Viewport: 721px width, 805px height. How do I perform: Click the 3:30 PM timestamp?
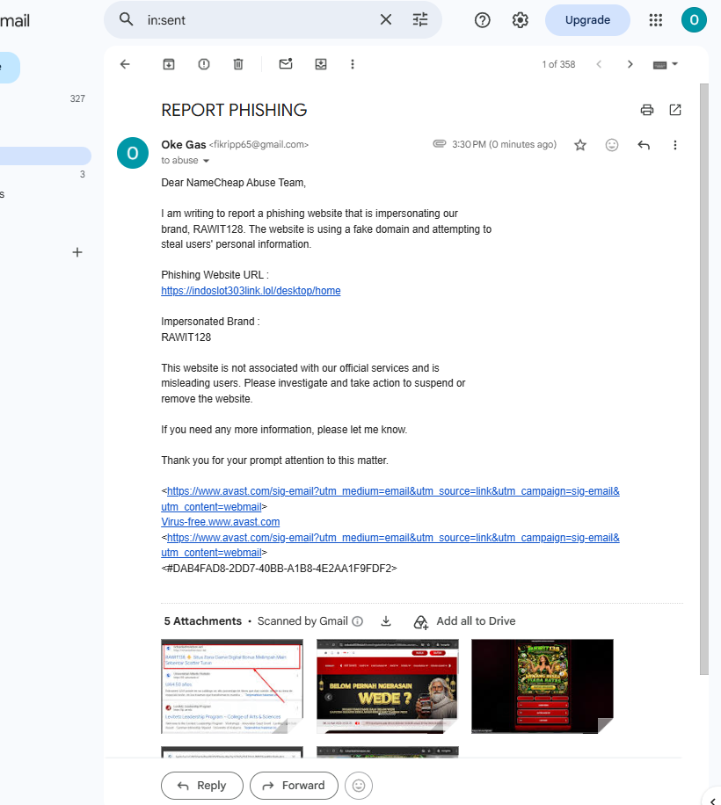pos(505,145)
